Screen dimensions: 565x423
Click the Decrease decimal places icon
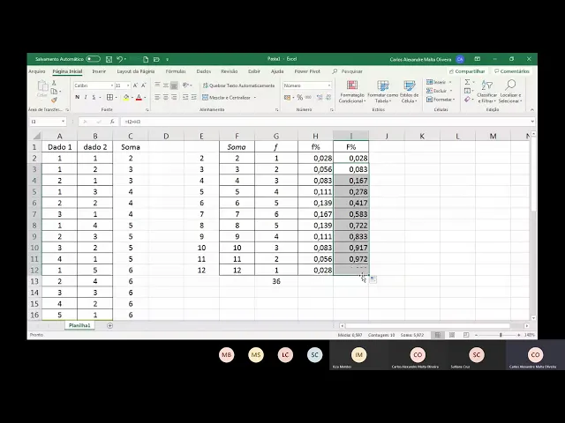(328, 98)
